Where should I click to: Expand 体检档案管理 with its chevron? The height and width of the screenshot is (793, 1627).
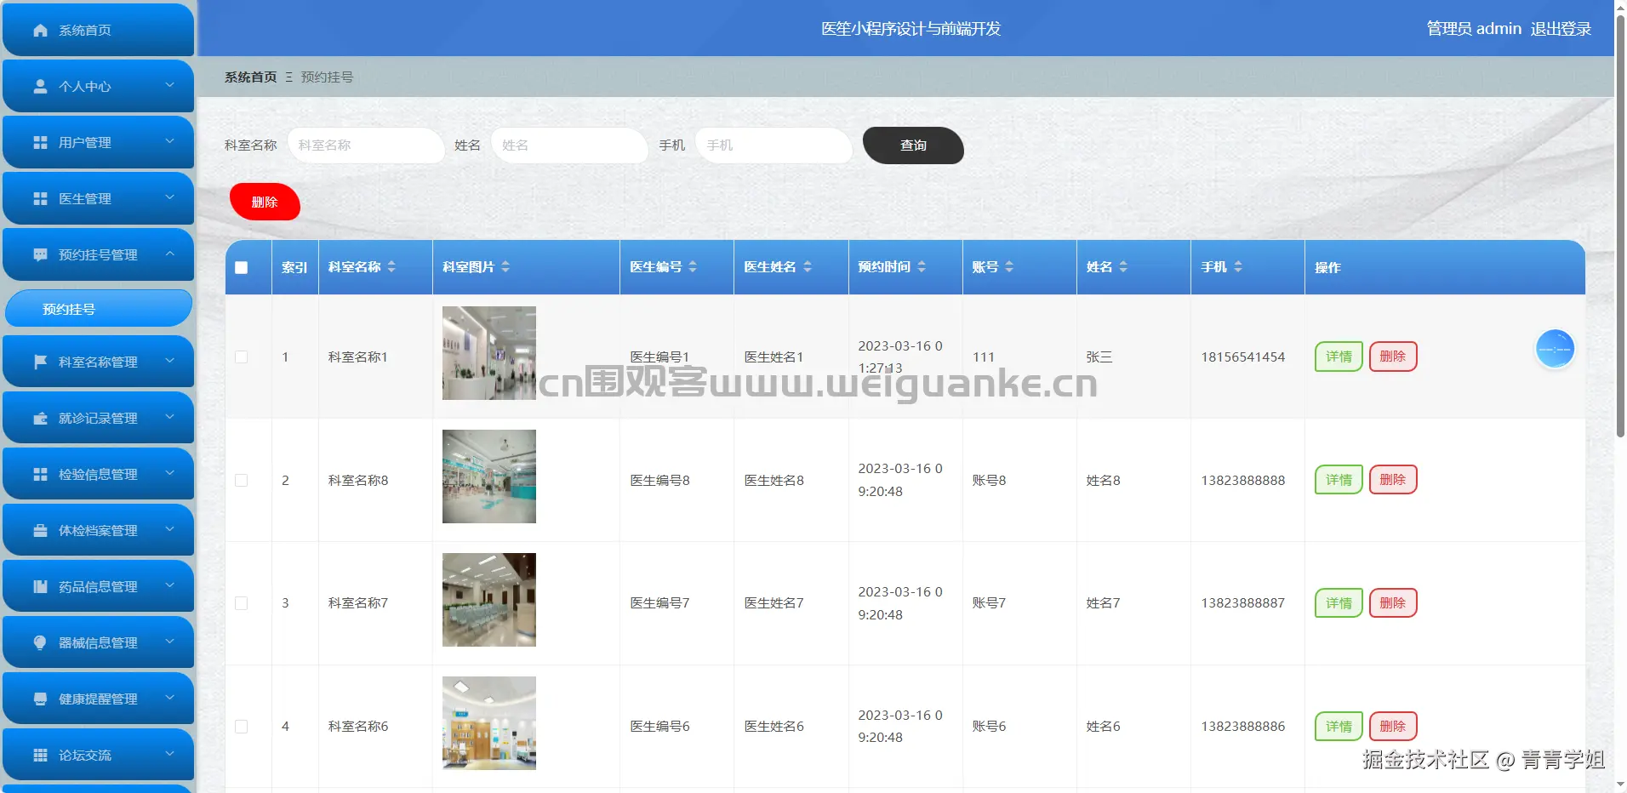[169, 529]
